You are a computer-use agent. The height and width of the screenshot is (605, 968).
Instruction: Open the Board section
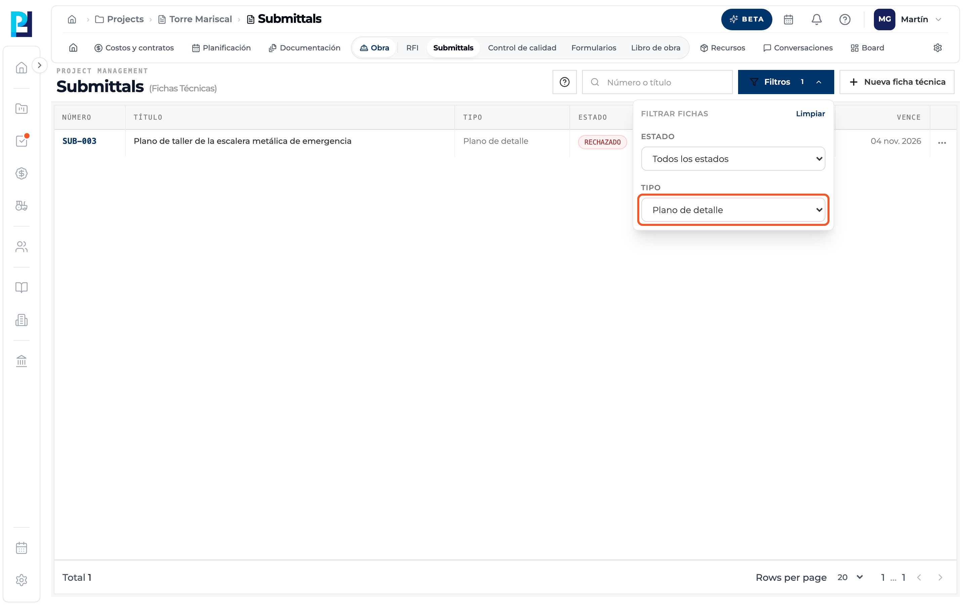867,48
